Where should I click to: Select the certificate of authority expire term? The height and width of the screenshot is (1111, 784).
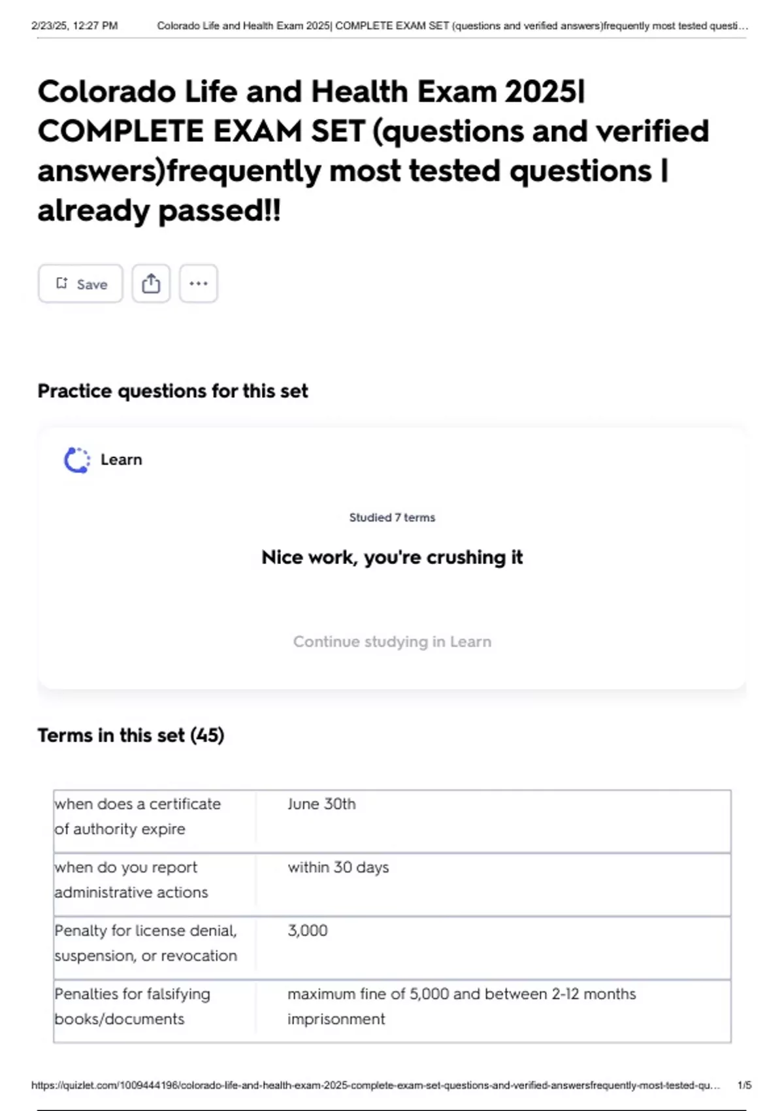coord(138,816)
